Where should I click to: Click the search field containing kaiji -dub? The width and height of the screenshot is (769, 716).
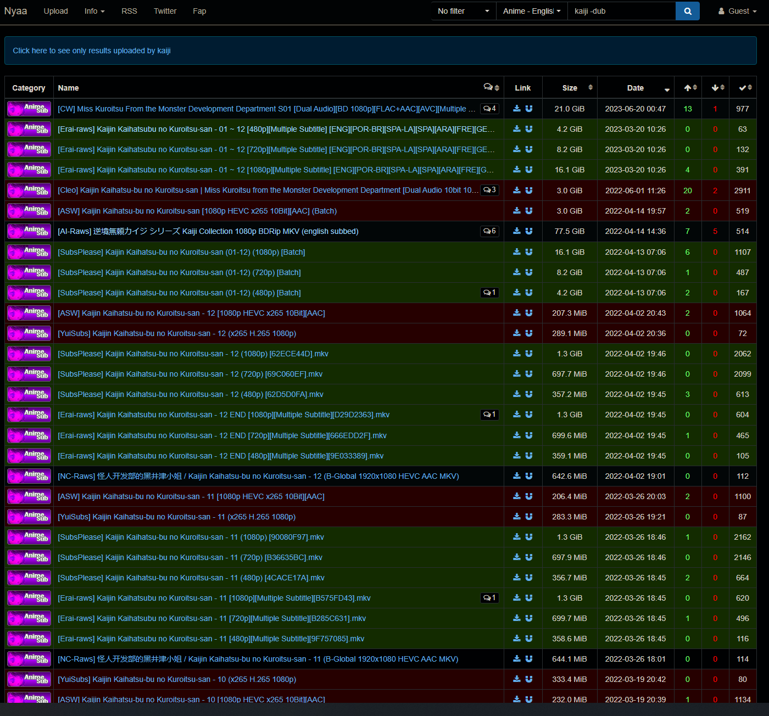click(621, 11)
